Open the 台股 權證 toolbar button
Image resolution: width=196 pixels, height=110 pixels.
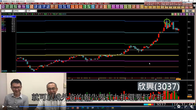pos(48,7)
